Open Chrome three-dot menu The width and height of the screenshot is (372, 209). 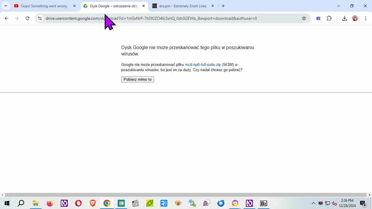(x=365, y=18)
